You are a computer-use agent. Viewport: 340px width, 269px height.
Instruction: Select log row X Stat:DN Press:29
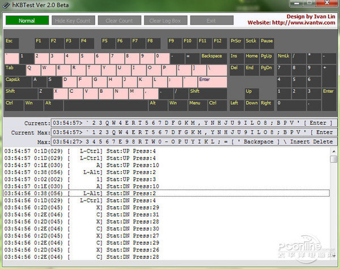pos(167,207)
